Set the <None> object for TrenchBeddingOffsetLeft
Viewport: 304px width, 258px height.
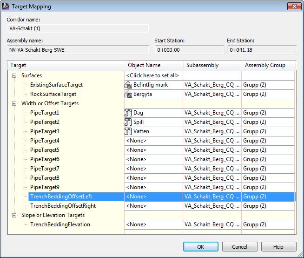(153, 197)
